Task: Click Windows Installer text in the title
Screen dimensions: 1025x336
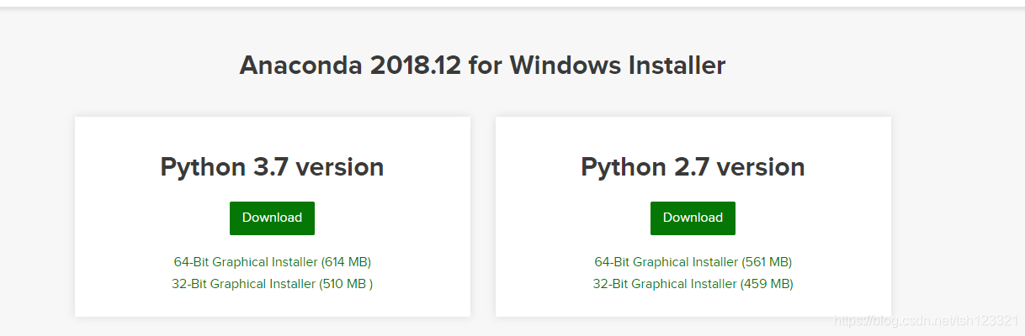Action: click(x=618, y=66)
